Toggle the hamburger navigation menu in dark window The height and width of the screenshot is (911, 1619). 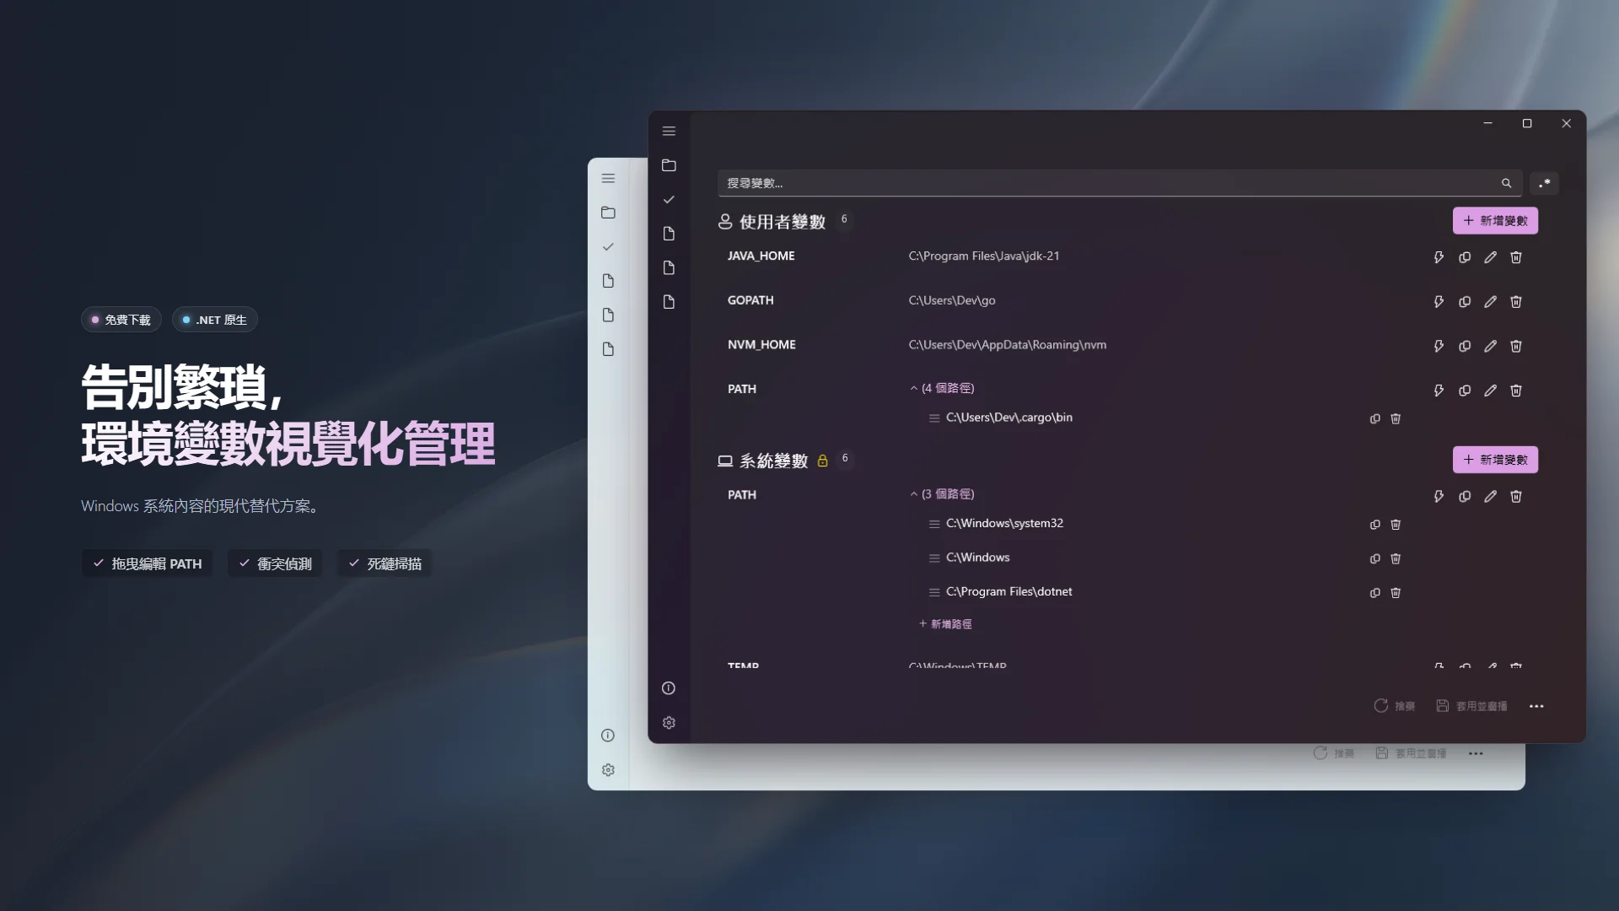click(x=669, y=132)
